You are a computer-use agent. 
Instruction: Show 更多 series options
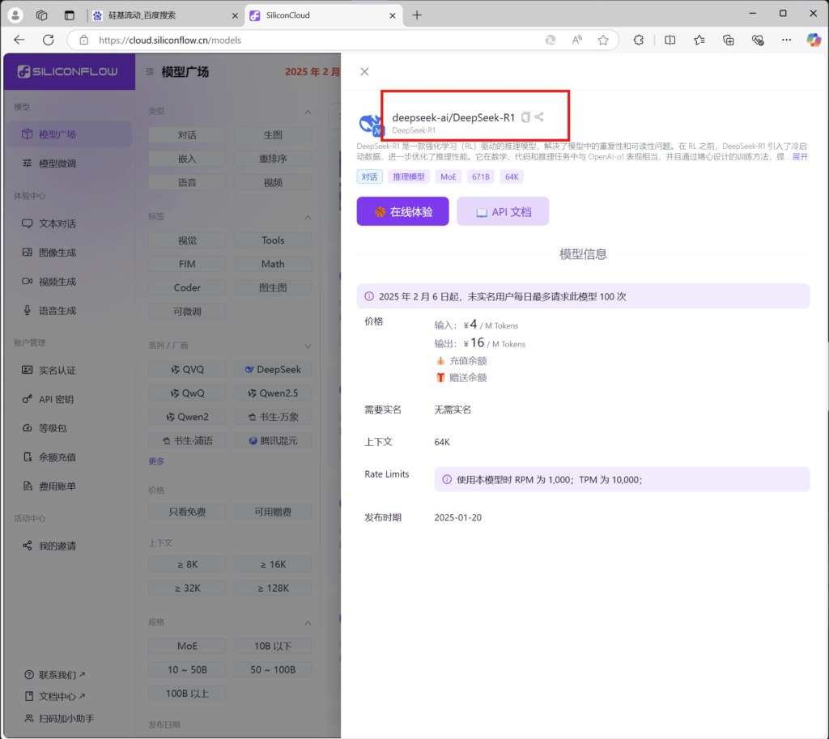pos(156,461)
